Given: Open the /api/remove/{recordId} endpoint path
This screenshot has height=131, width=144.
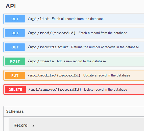Looking at the screenshot, I should [x=55, y=89].
